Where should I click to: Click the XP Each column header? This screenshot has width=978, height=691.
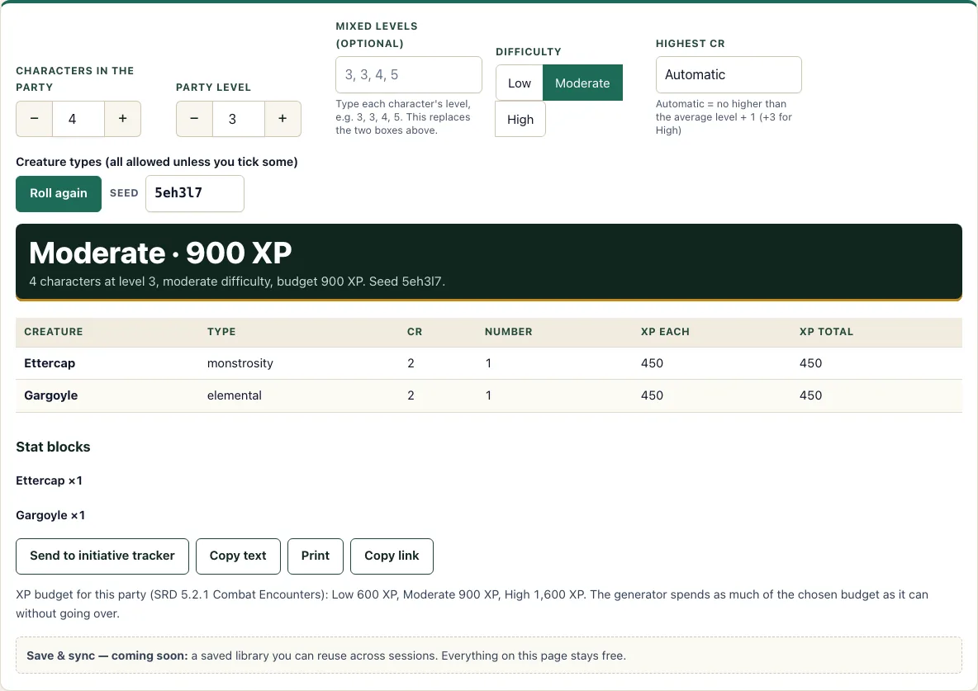665,332
